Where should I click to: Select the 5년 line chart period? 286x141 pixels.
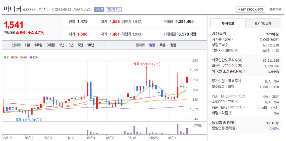coord(80,45)
